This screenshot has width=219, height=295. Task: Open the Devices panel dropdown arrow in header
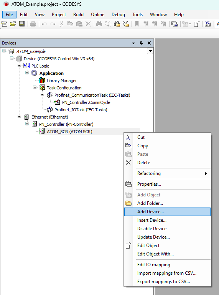point(133,43)
